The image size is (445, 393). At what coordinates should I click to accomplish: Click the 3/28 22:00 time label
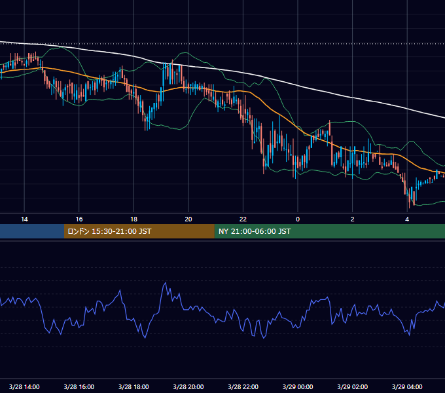coord(243,386)
